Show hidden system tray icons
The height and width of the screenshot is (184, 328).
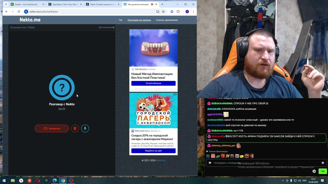(x=283, y=181)
